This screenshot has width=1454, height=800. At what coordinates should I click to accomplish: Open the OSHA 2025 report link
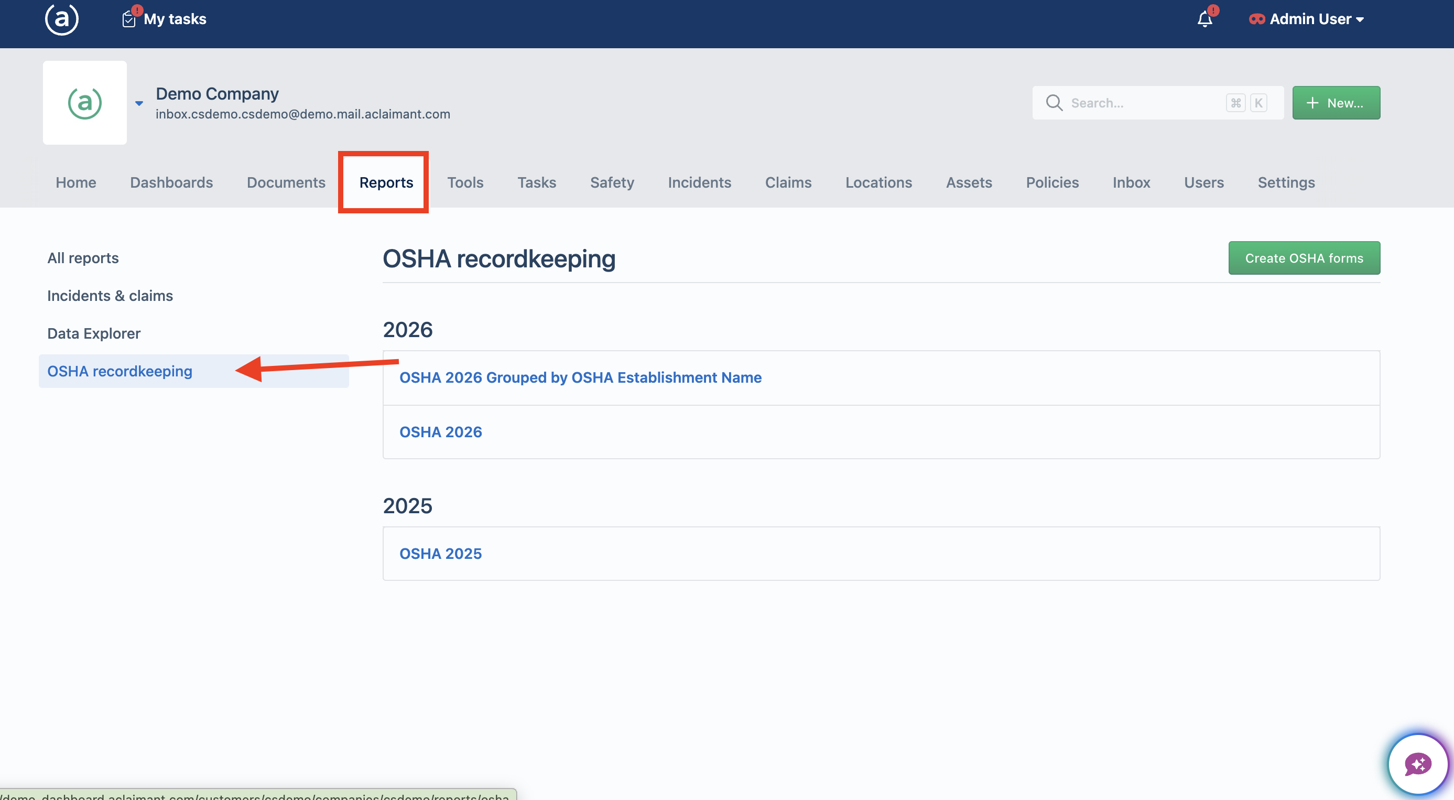click(x=440, y=554)
